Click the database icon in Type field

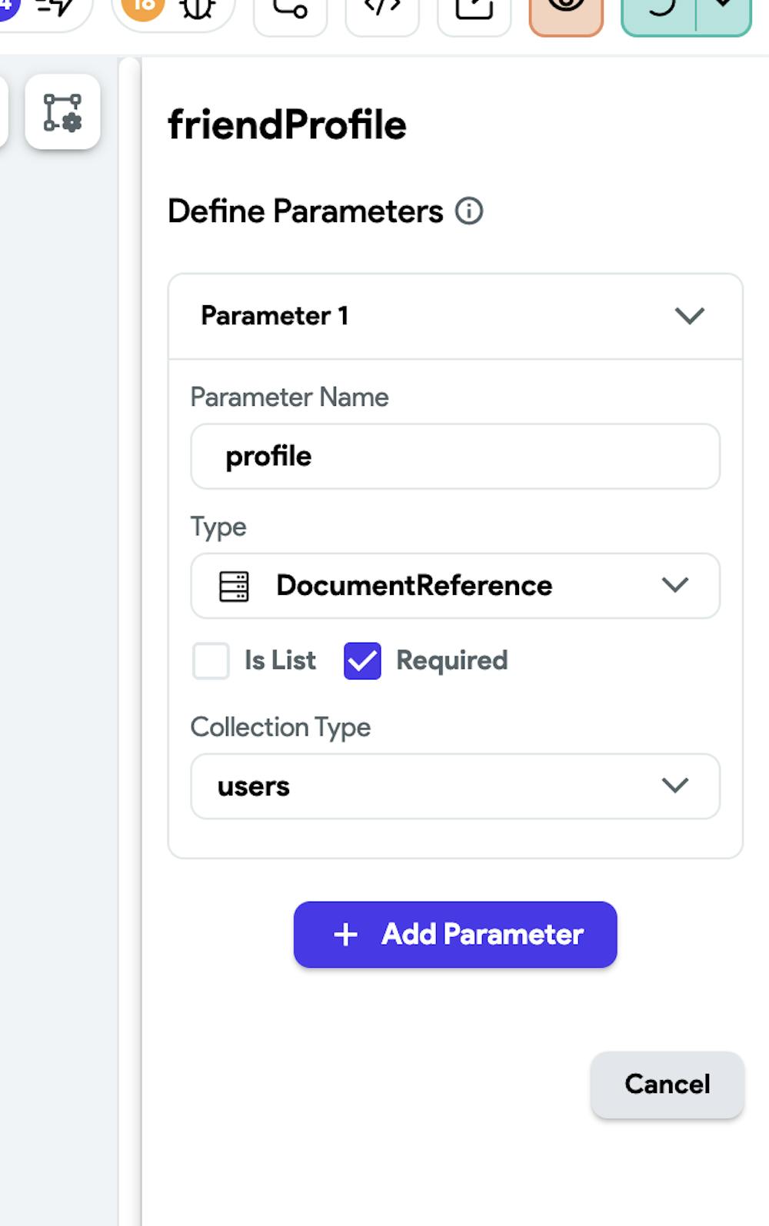tap(234, 586)
